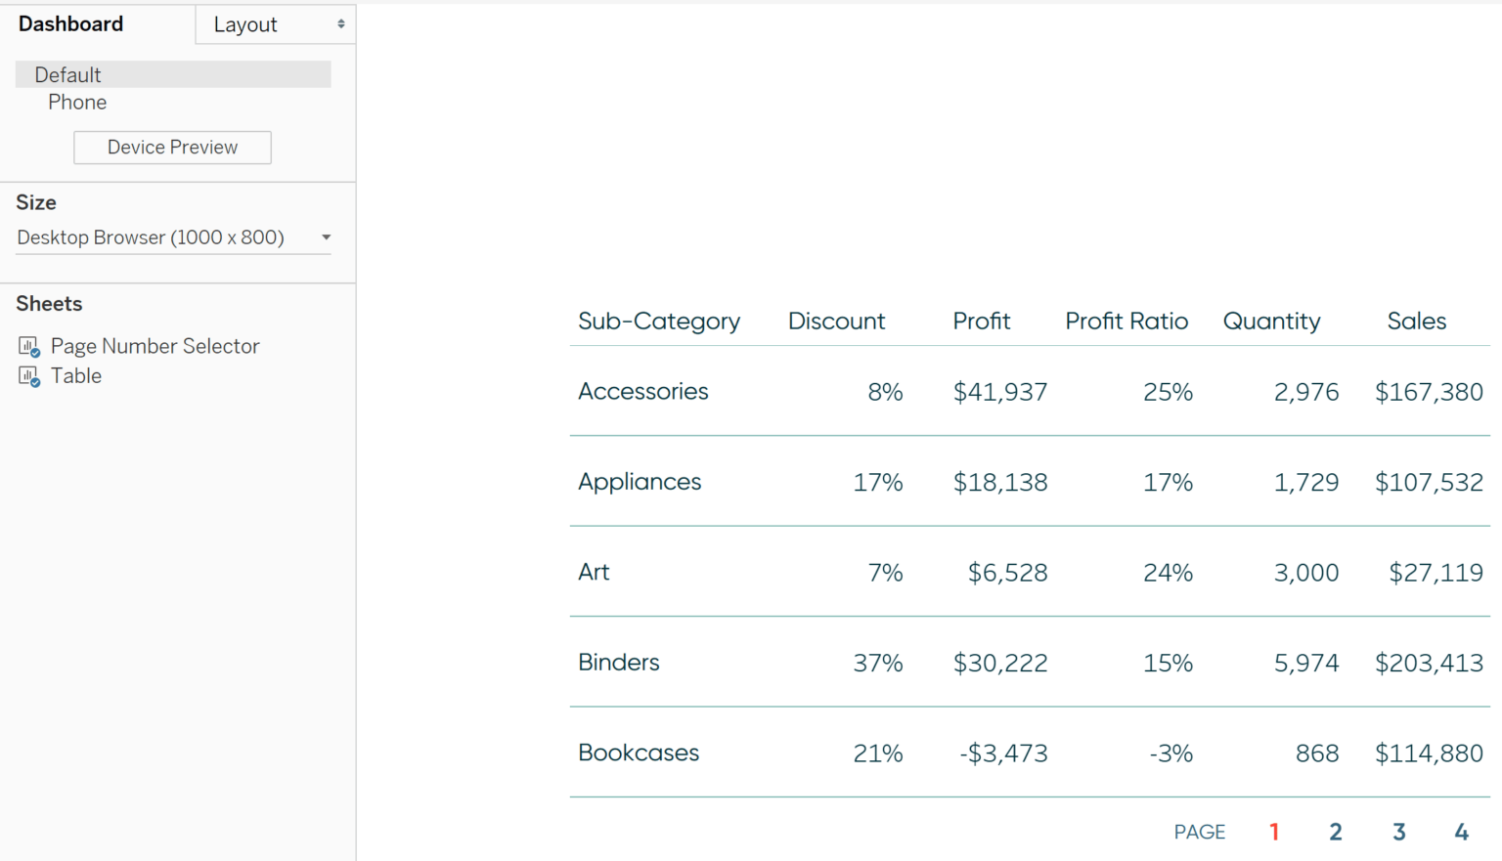Click the Device Preview button

[172, 147]
